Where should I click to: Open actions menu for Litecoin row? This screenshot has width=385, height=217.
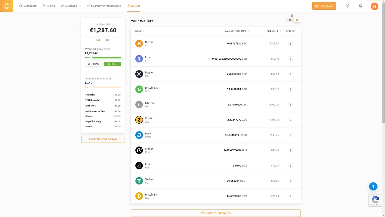point(291,105)
